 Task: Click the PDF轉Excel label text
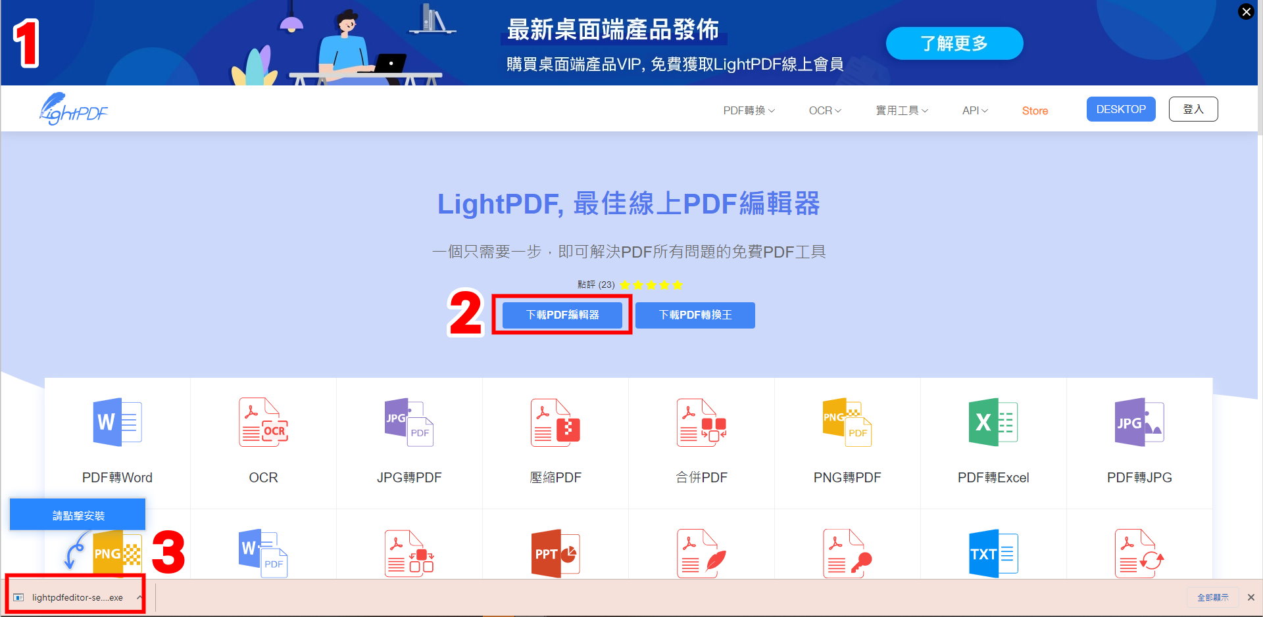click(x=993, y=478)
